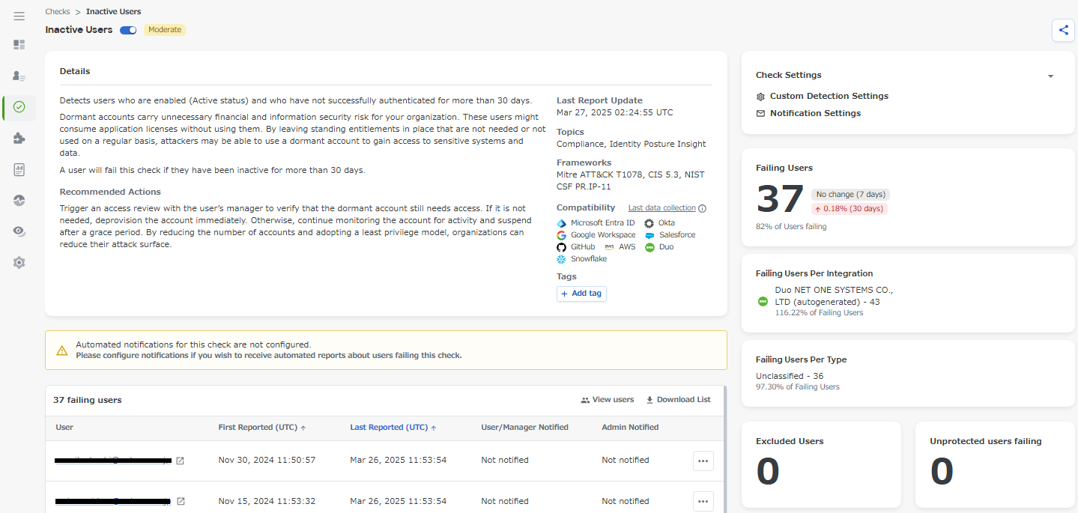Viewport: 1078px width, 513px height.
Task: Open Integrations puzzle-piece sidebar icon
Action: tap(19, 139)
